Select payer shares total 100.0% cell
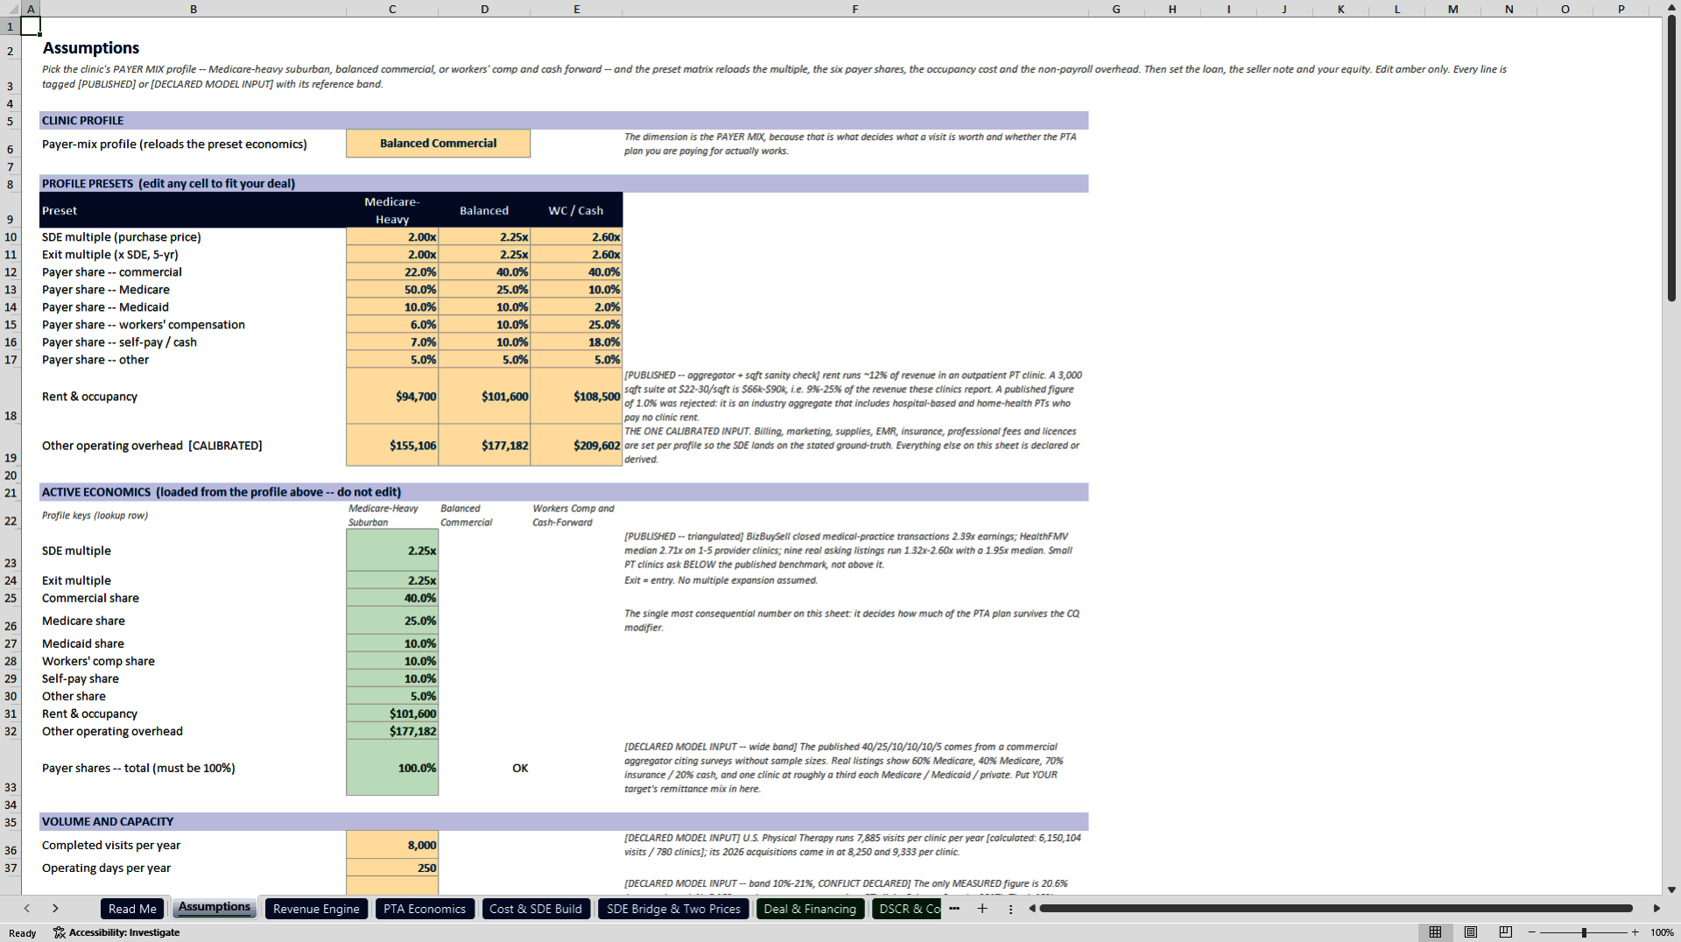The height and width of the screenshot is (942, 1681). (x=392, y=768)
